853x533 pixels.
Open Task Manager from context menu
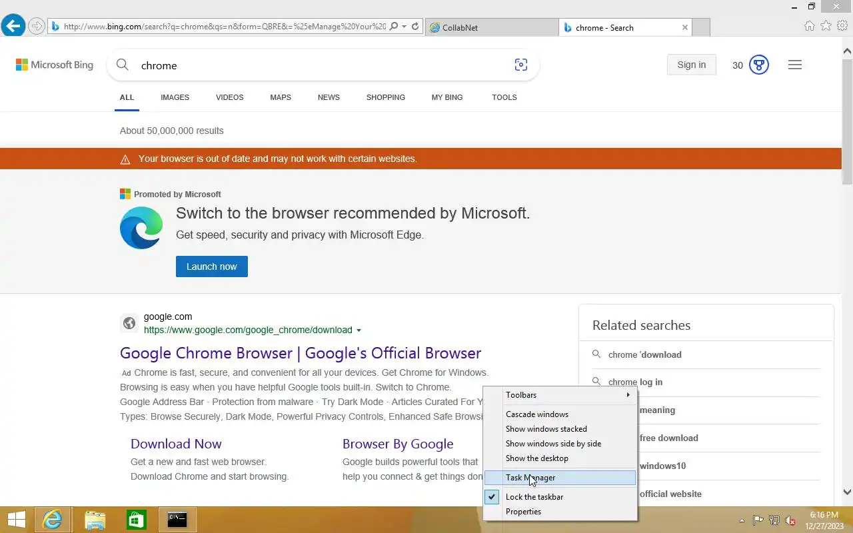(560, 478)
